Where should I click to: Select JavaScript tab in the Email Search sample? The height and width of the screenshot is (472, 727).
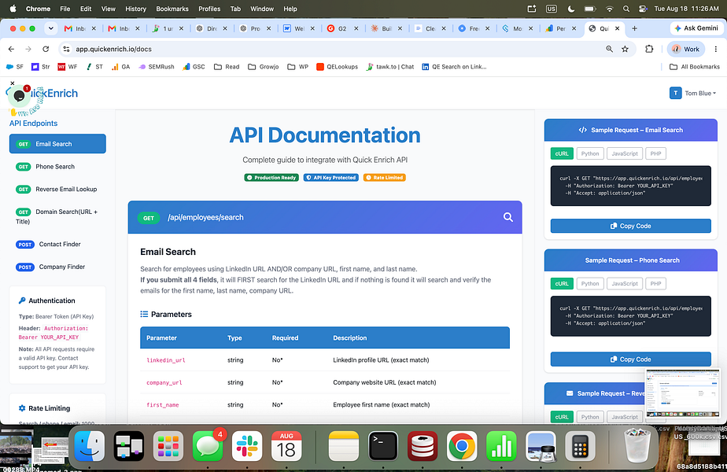click(625, 153)
